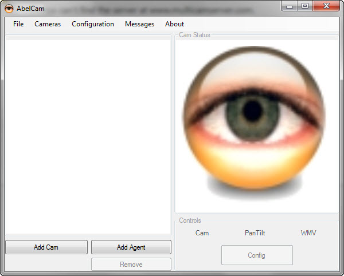Close the AbelCam window
Viewport: 344px width, 276px height.
pyautogui.click(x=326, y=6)
